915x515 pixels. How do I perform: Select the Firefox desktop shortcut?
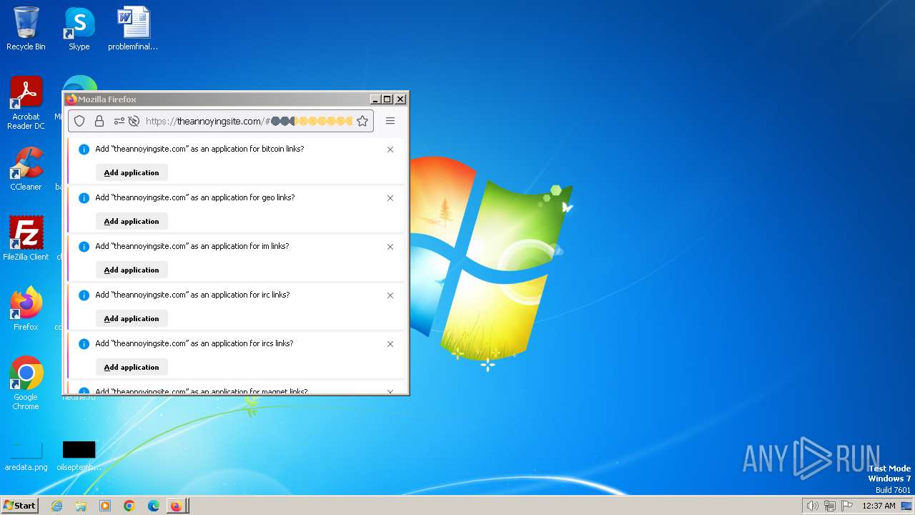[26, 308]
